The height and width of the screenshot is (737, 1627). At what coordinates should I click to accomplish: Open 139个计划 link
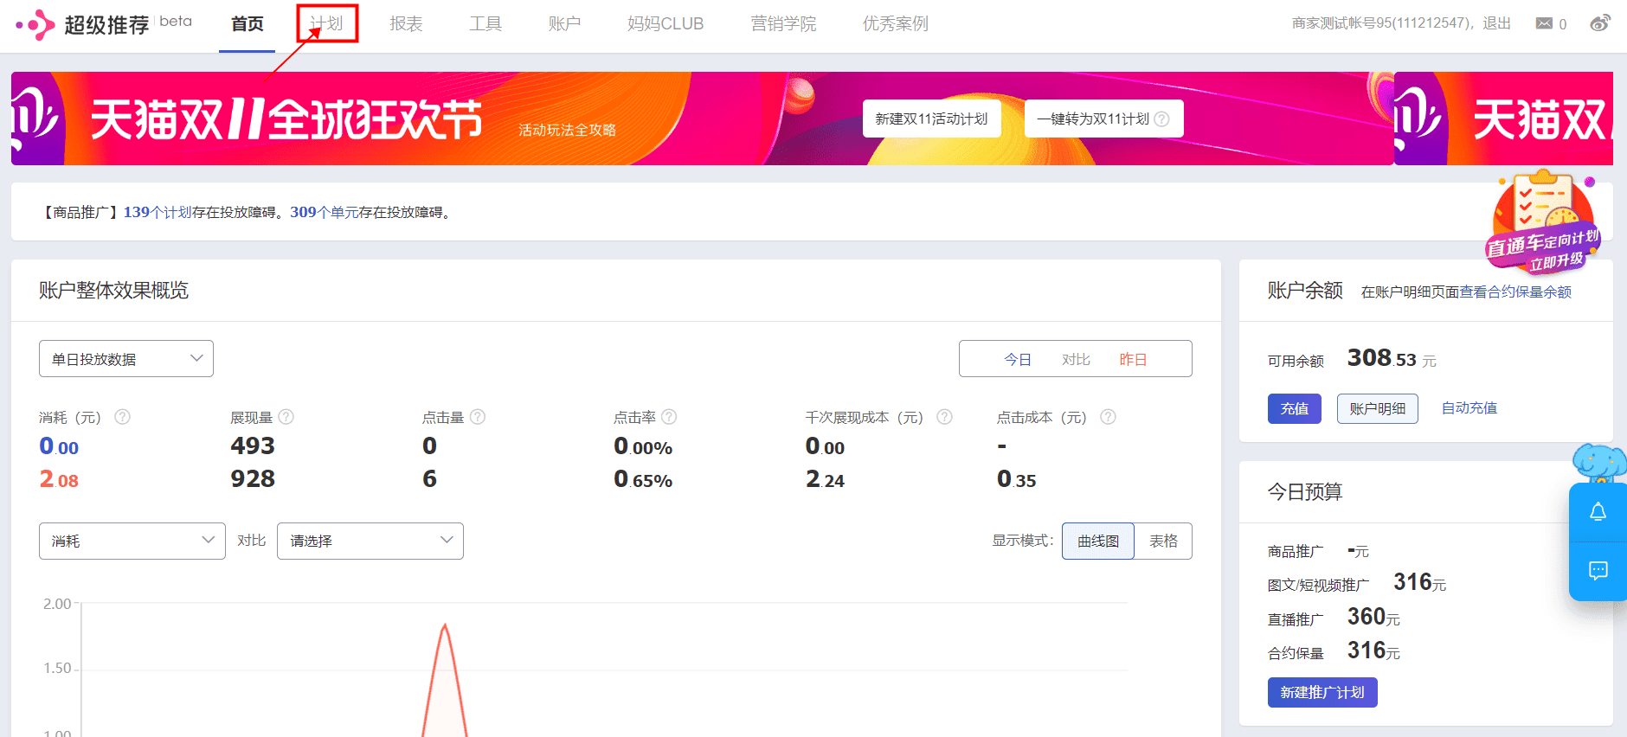158,212
